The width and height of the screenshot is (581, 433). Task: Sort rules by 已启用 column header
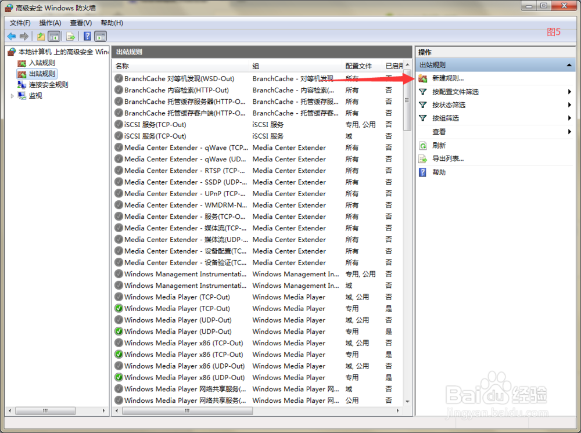pos(393,66)
